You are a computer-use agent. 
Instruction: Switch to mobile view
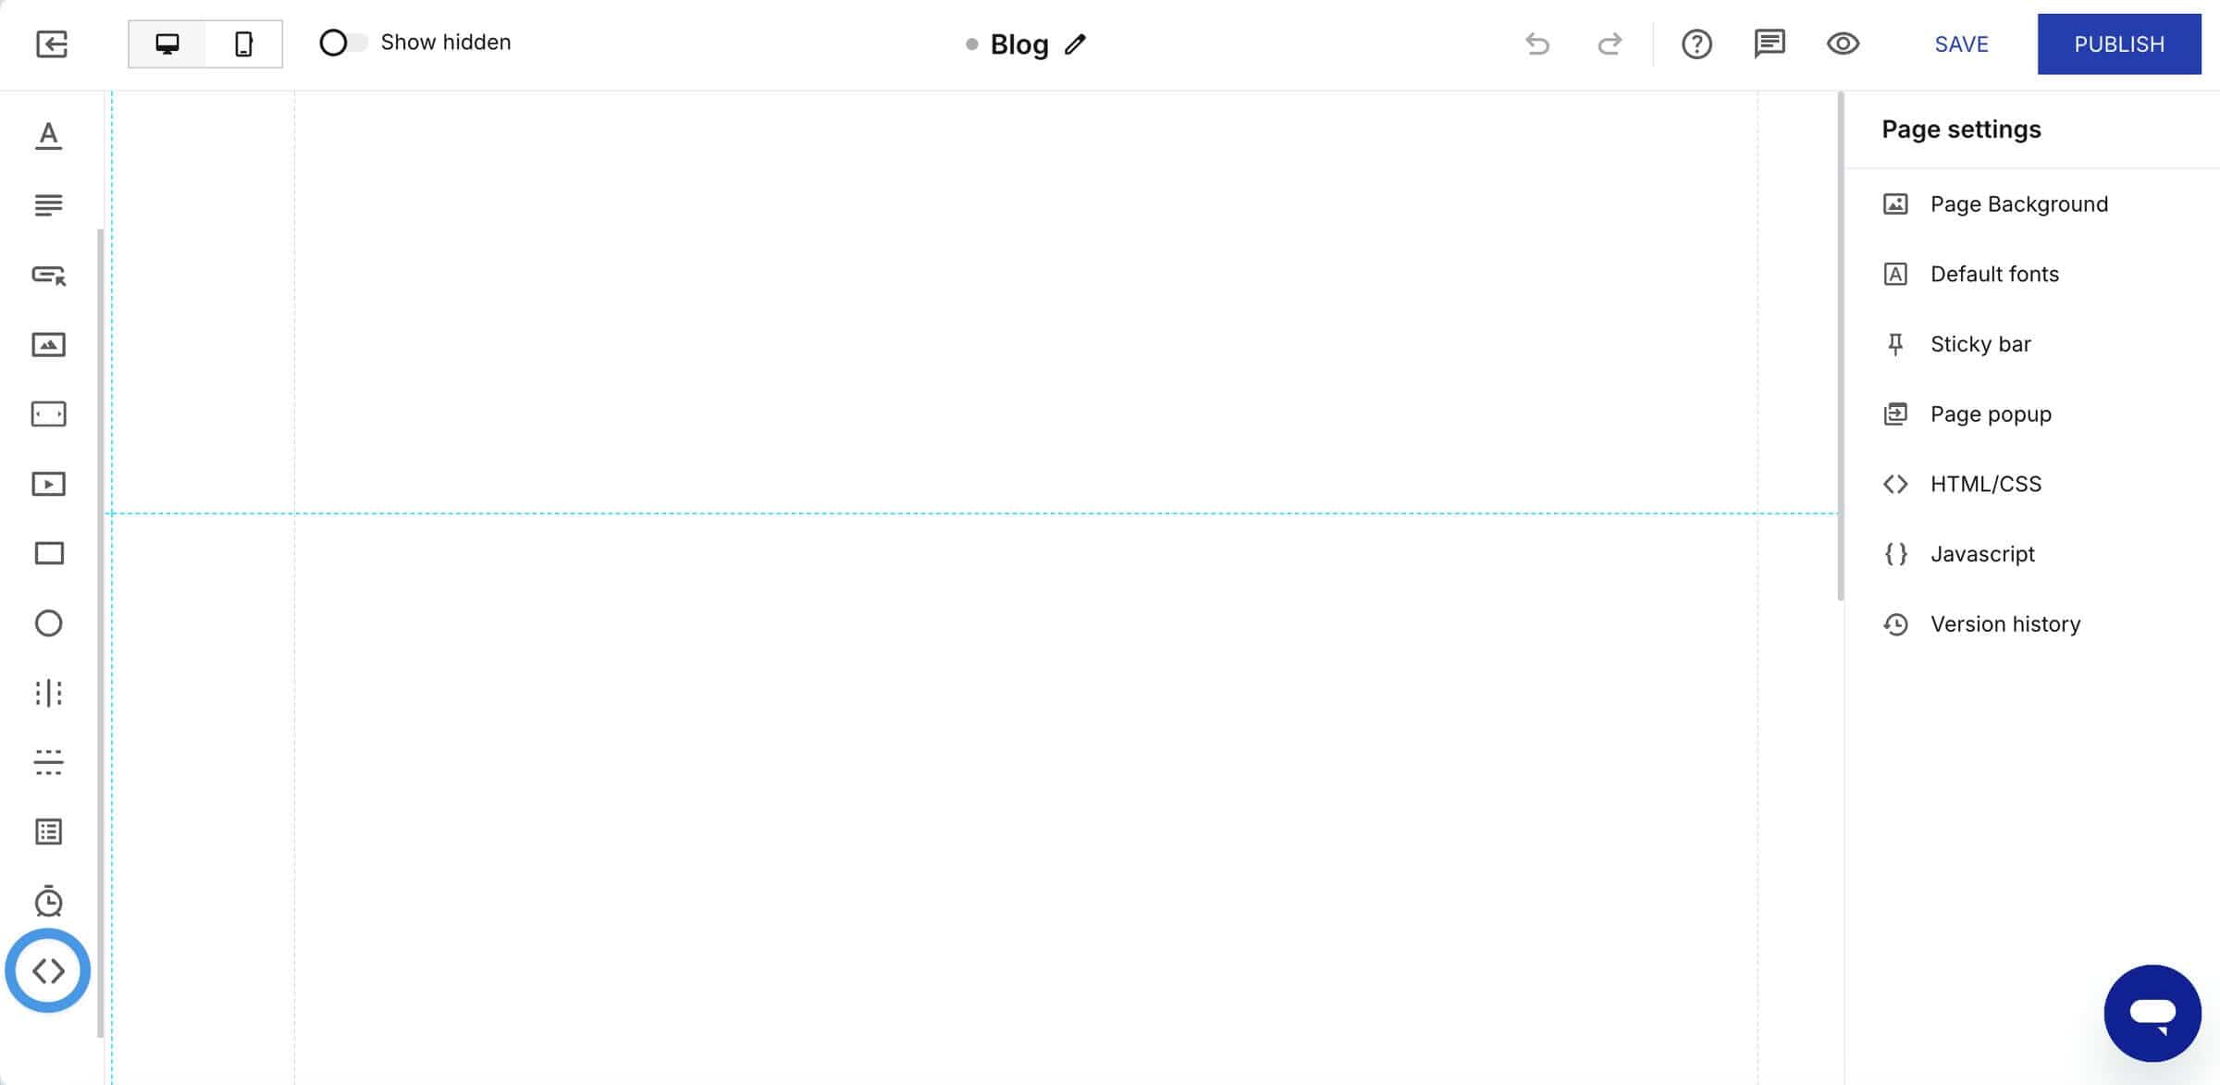(243, 43)
